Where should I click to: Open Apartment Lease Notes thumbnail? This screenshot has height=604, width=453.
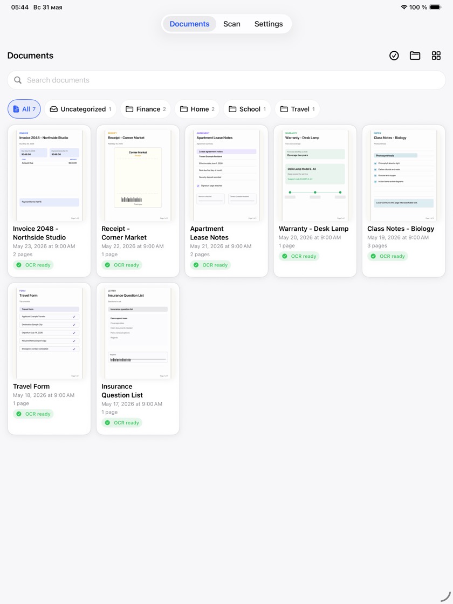pos(226,175)
